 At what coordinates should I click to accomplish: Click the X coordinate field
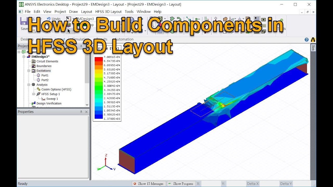click(x=211, y=184)
